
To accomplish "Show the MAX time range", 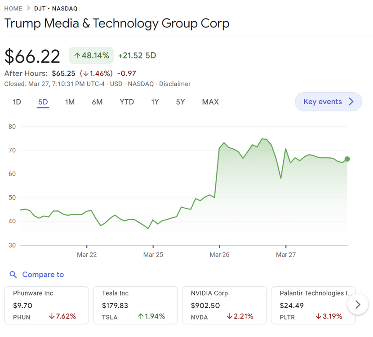I will (x=210, y=102).
